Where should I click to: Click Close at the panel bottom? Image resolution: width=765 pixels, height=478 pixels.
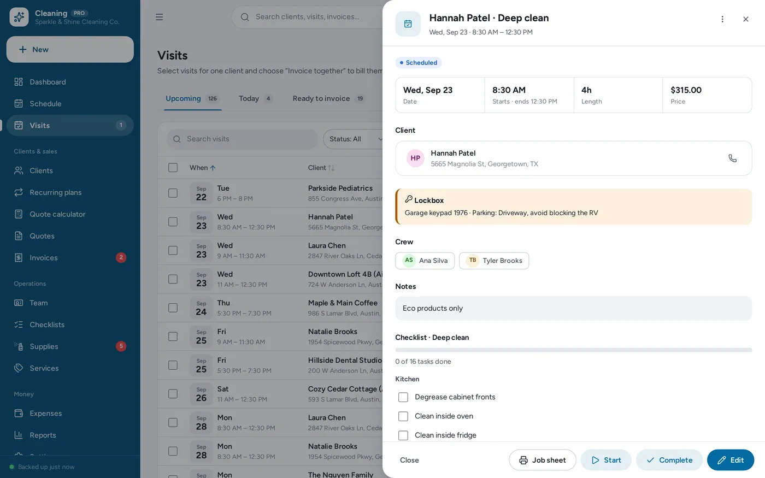(409, 460)
